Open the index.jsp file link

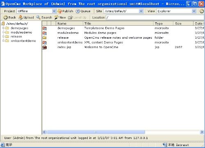pyautogui.click(x=64, y=47)
